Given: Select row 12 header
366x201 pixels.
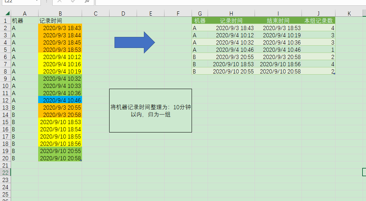Looking at the screenshot, I should click(x=5, y=100).
